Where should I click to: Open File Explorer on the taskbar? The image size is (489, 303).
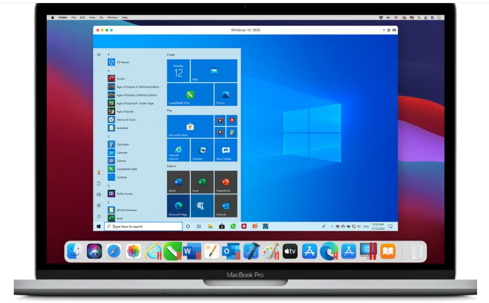(x=211, y=227)
